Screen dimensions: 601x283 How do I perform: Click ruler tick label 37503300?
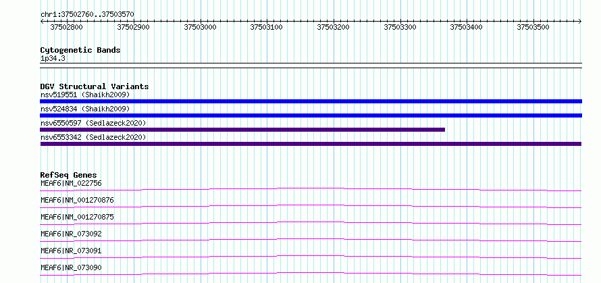pos(400,27)
